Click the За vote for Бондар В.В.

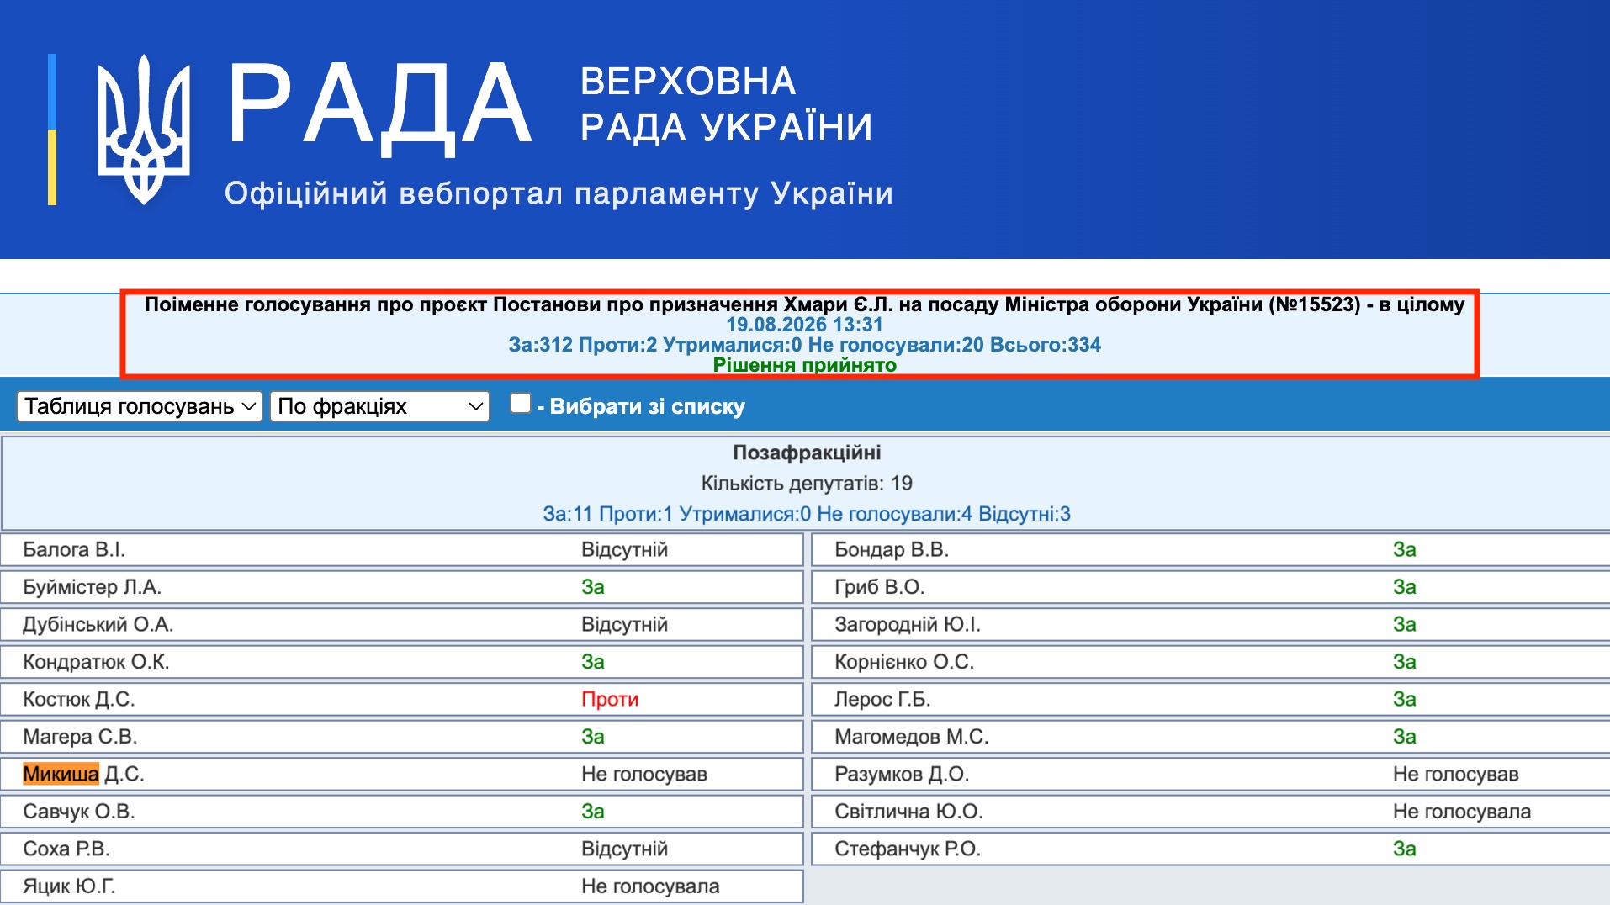coord(1404,549)
